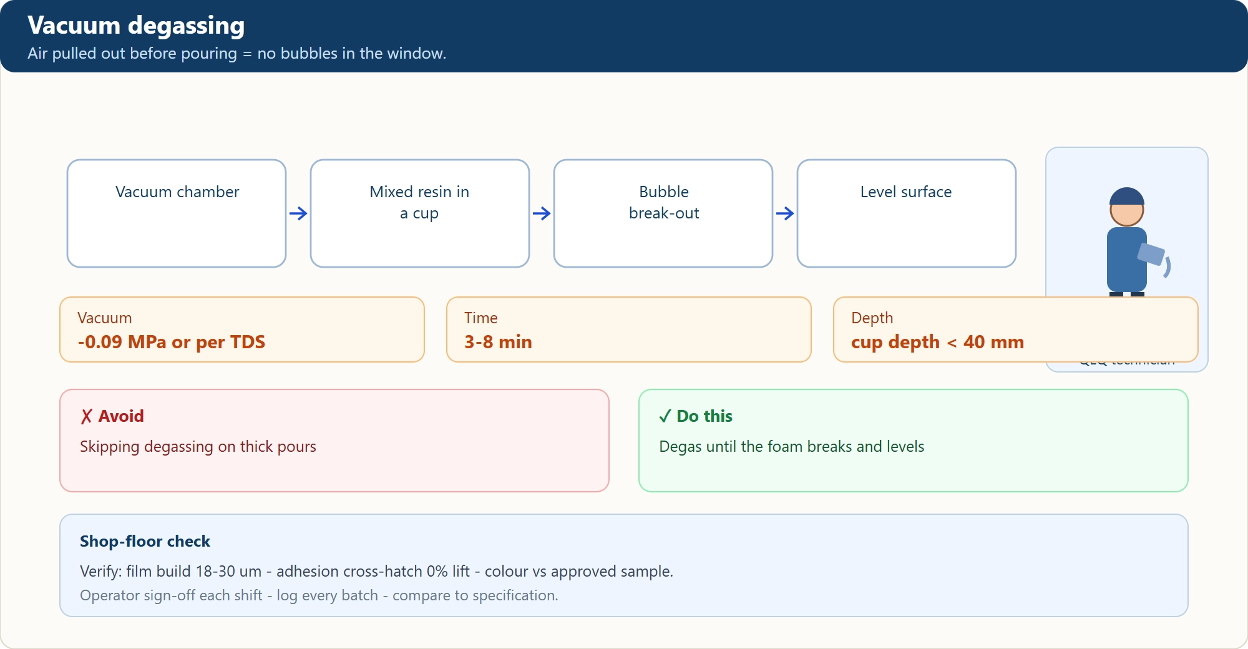Click the arrow after Vacuum chamber box

(298, 213)
